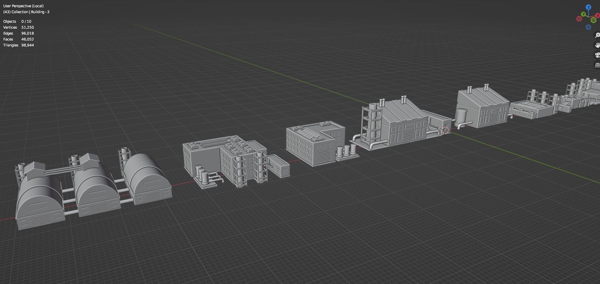This screenshot has width=600, height=284.
Task: Select the factory with the tall scaffold tower
Action: click(401, 124)
